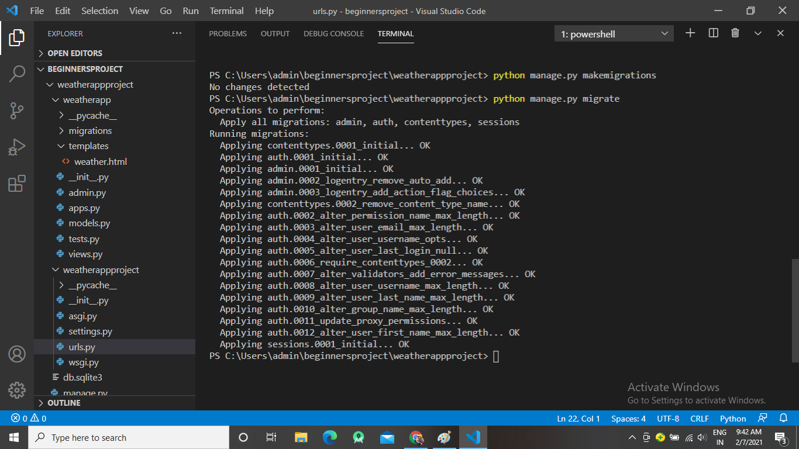Click the errors and warnings counter

click(x=27, y=418)
